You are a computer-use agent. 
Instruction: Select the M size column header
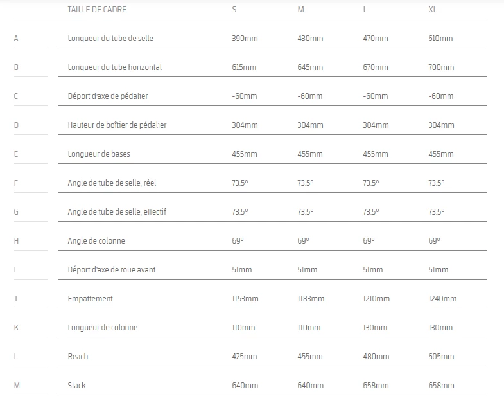[300, 10]
